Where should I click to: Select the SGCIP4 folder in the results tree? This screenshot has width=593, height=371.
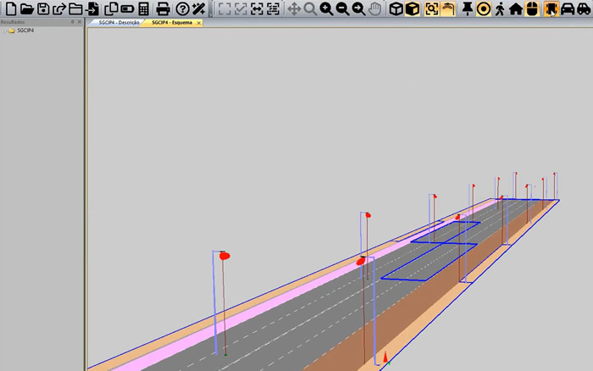point(25,30)
